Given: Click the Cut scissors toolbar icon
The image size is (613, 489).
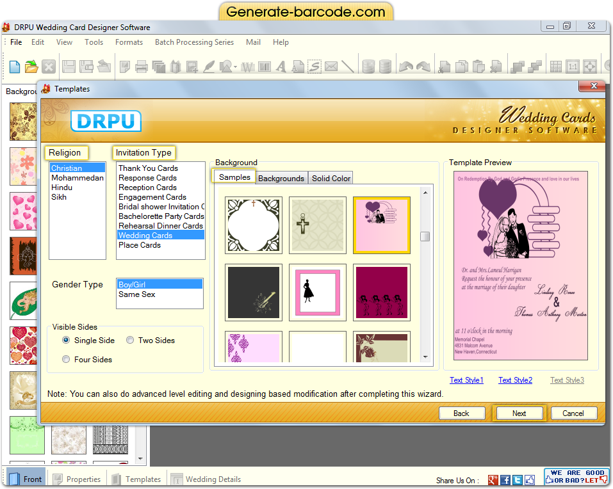Looking at the screenshot, I should [444, 67].
